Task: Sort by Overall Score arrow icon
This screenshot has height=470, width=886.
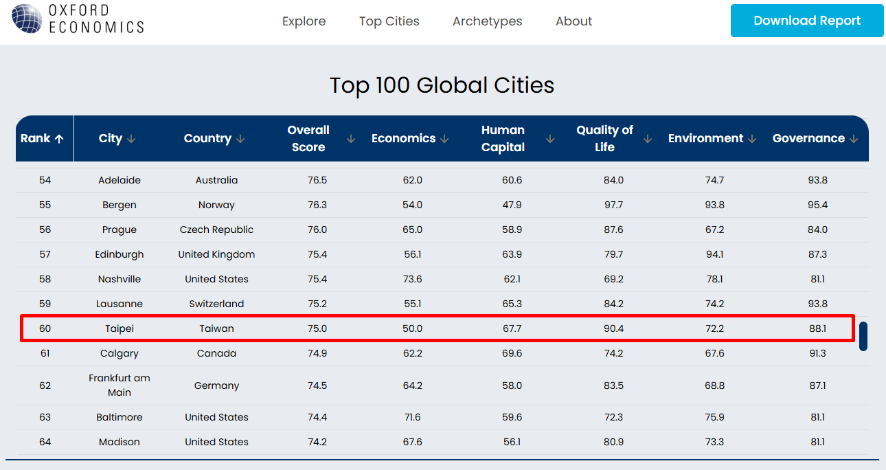Action: [x=351, y=139]
